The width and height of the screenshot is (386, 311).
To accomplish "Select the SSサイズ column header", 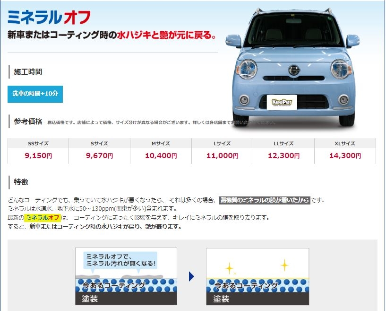I will 38,143.
